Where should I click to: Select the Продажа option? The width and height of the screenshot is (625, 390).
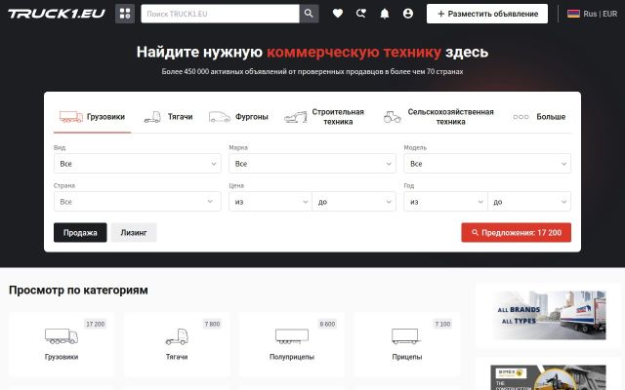pyautogui.click(x=80, y=232)
